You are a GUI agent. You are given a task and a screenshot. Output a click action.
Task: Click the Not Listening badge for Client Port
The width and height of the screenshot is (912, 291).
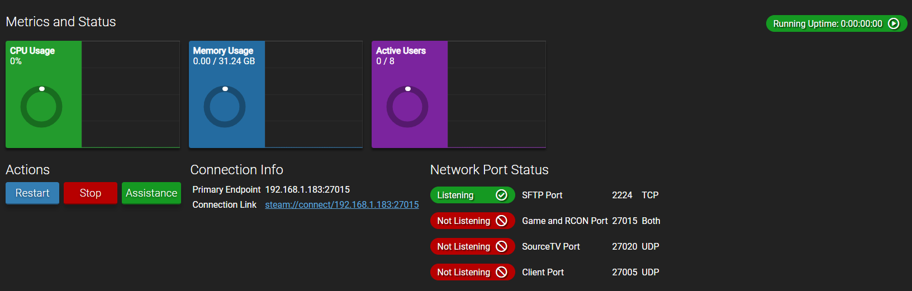[x=464, y=272]
